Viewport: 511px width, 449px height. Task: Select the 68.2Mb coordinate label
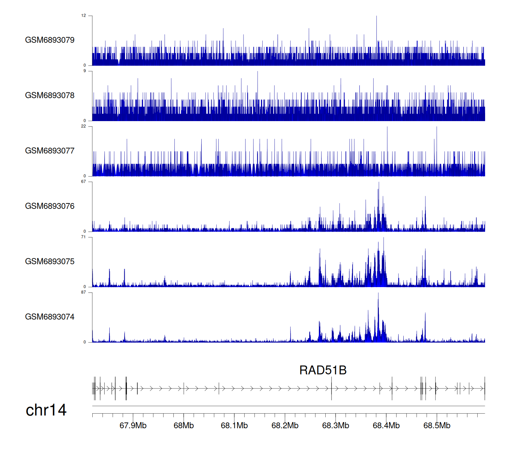(285, 426)
